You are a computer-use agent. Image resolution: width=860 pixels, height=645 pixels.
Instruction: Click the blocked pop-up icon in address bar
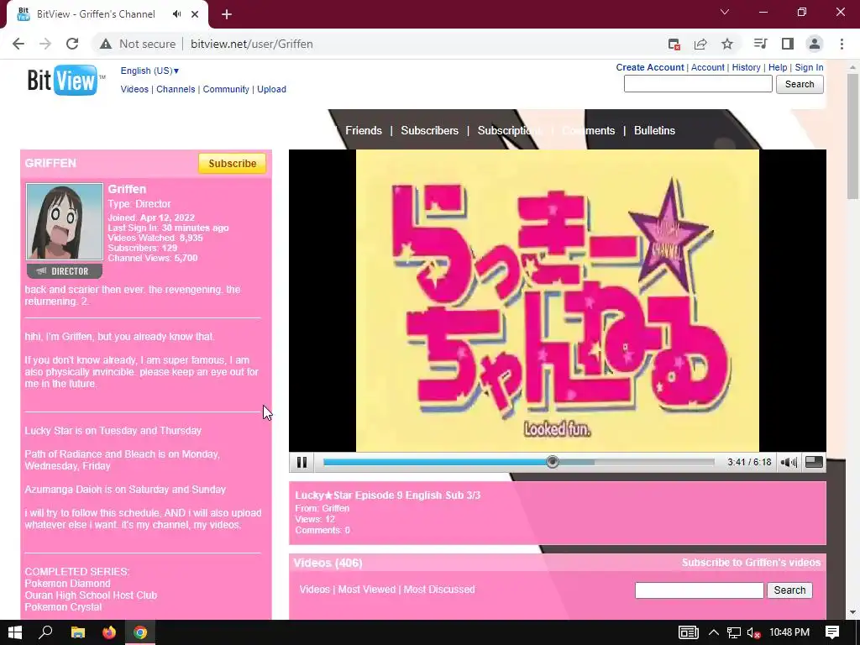[674, 44]
